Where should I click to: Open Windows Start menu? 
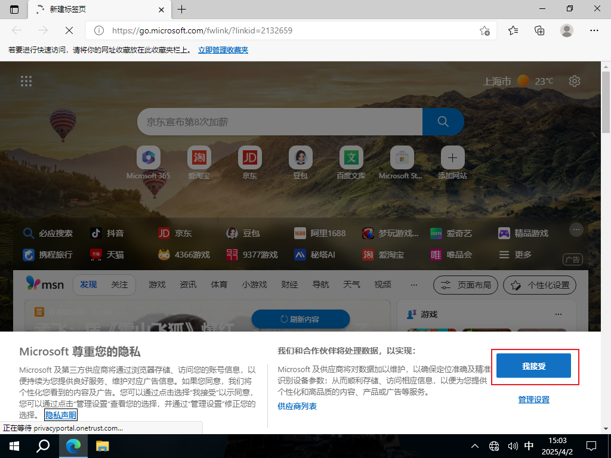[14, 446]
